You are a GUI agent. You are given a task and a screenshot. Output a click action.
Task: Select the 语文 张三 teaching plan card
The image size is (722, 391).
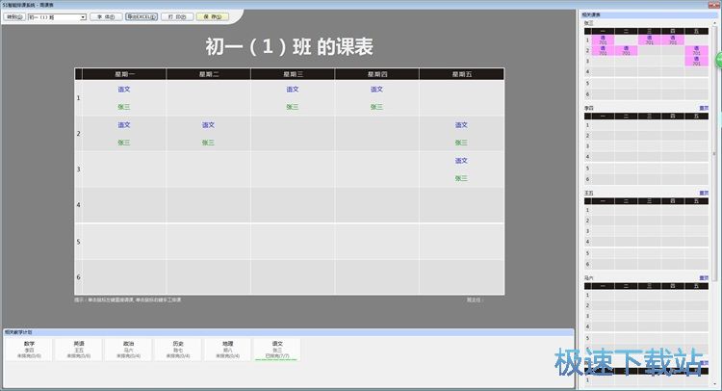[x=277, y=350]
